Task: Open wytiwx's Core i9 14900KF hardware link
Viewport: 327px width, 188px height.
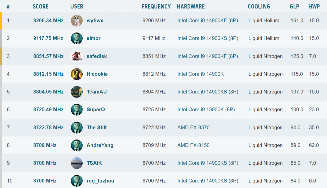Action: [x=208, y=20]
